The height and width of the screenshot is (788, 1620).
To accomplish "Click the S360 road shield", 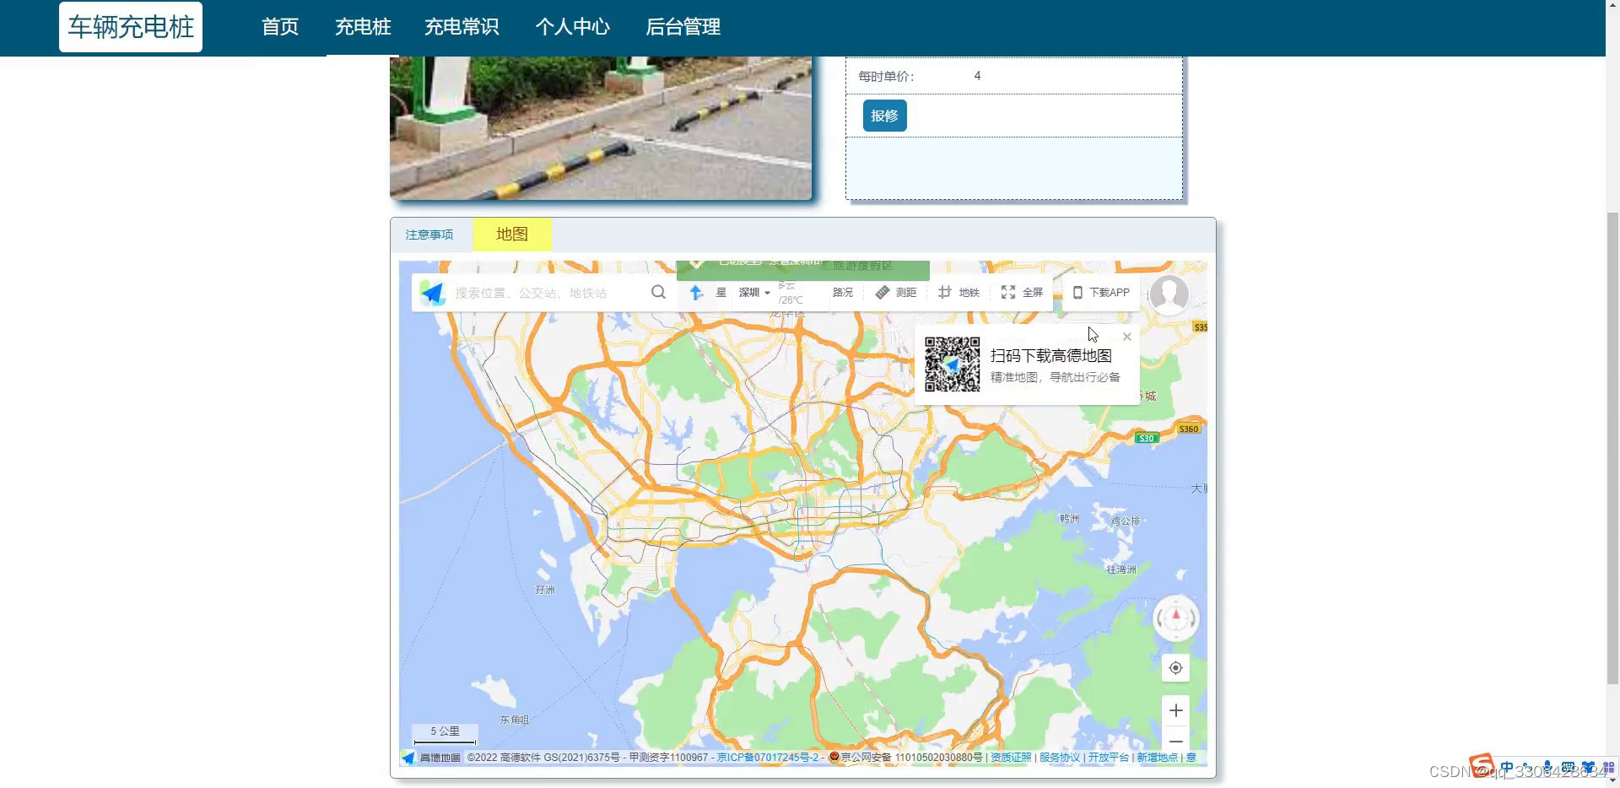I will pyautogui.click(x=1188, y=429).
